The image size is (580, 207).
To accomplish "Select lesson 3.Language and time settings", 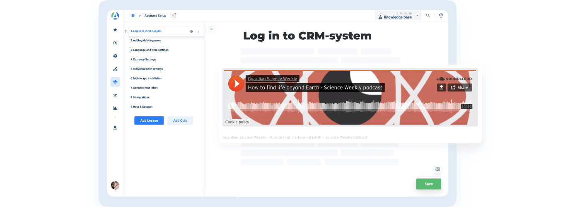I will 150,50.
